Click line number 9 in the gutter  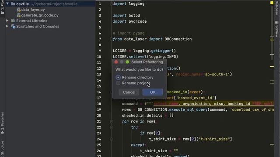100,51
